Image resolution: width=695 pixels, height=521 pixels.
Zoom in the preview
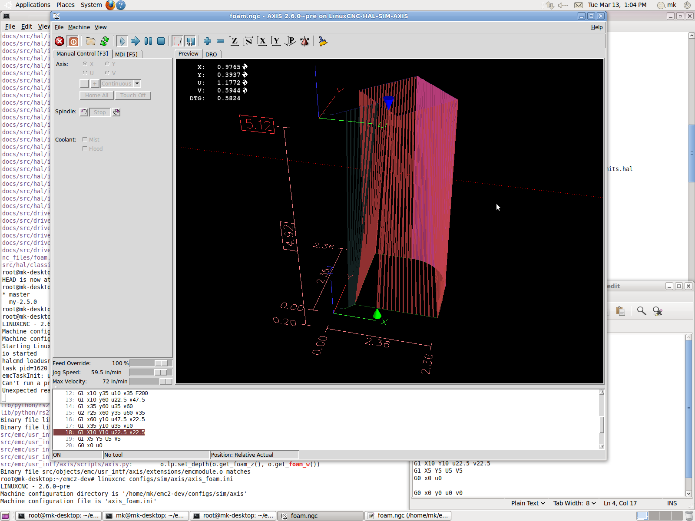(x=207, y=41)
